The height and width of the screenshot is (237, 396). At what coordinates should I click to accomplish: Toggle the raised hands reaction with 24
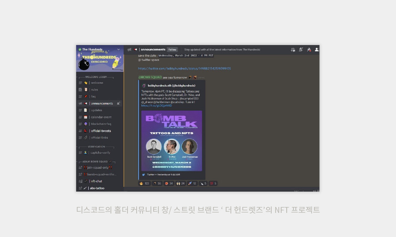181,183
